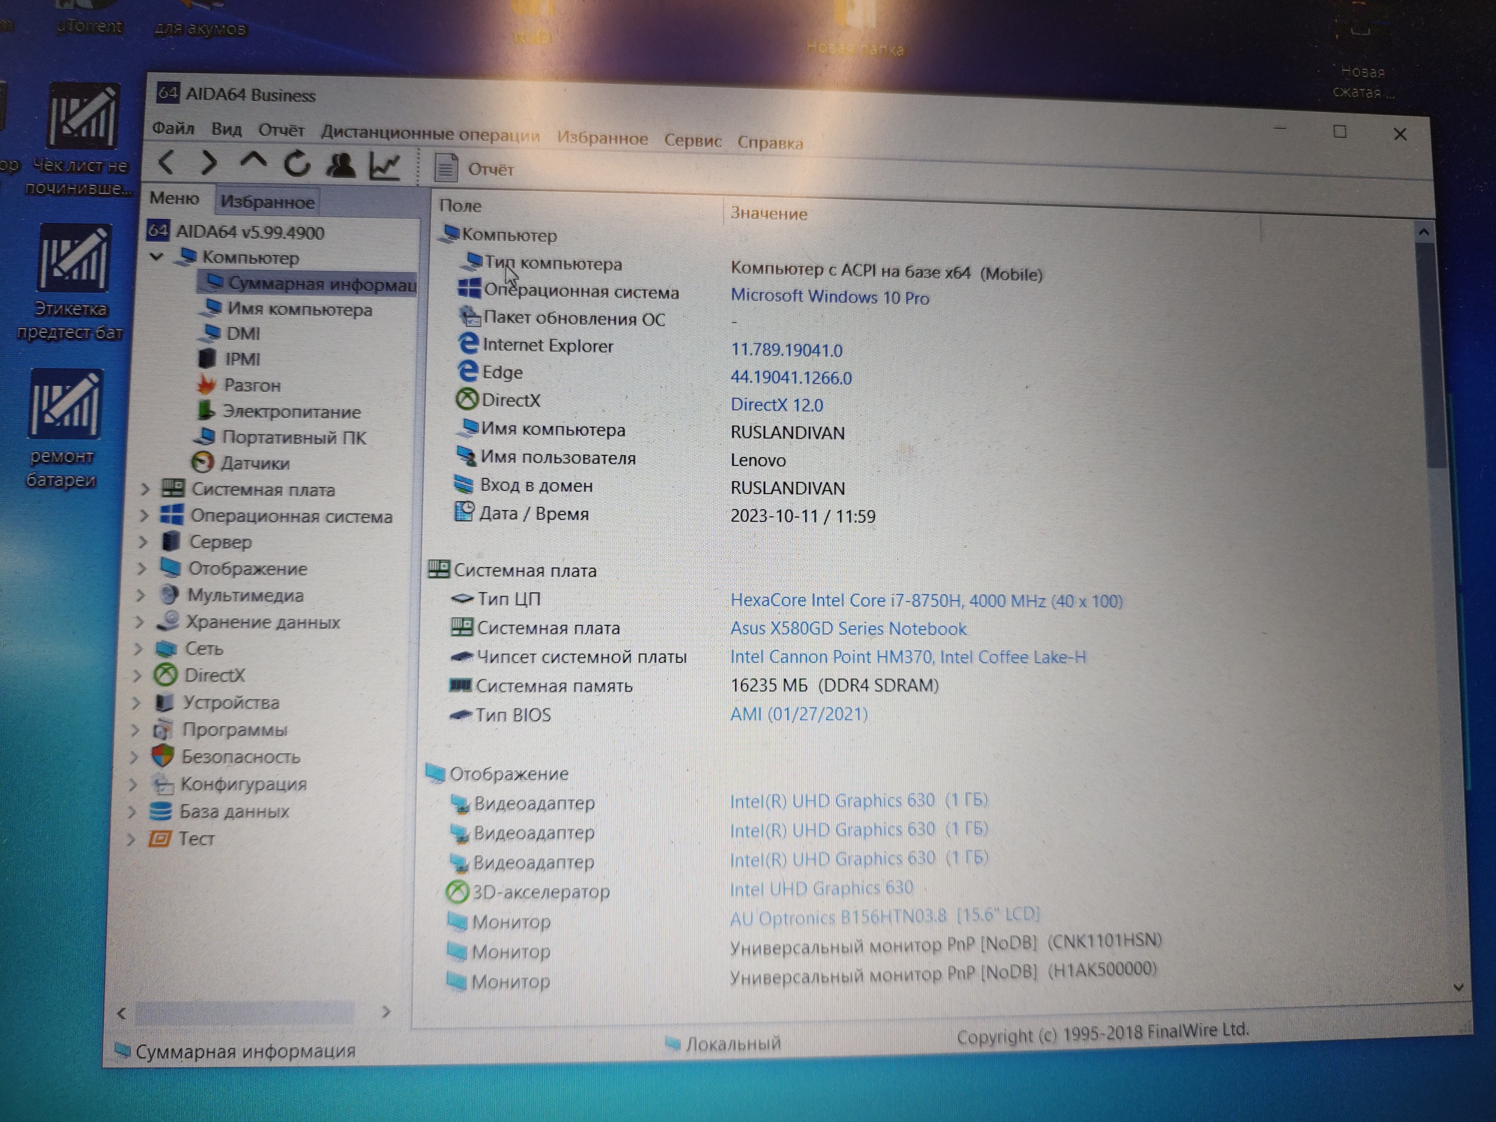Click the Edge browser icon in the list

pos(467,371)
